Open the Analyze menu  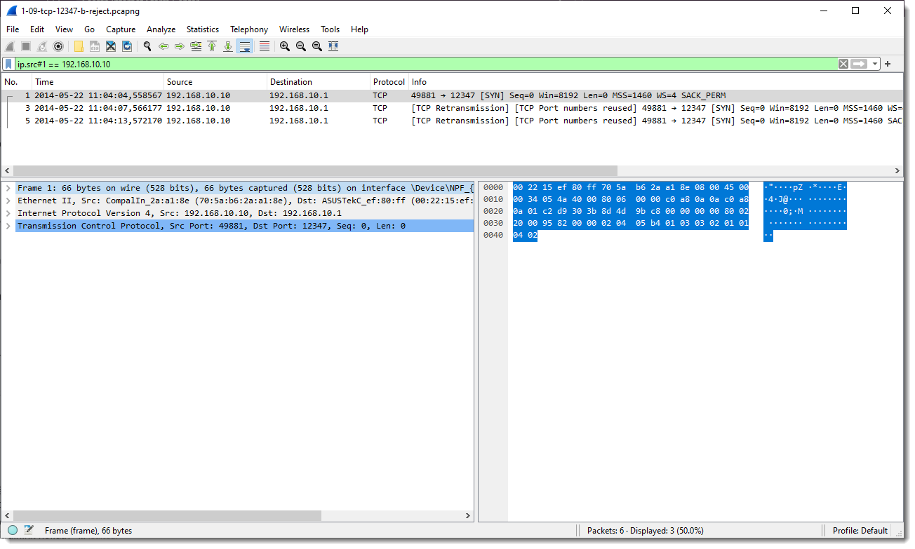(x=161, y=29)
